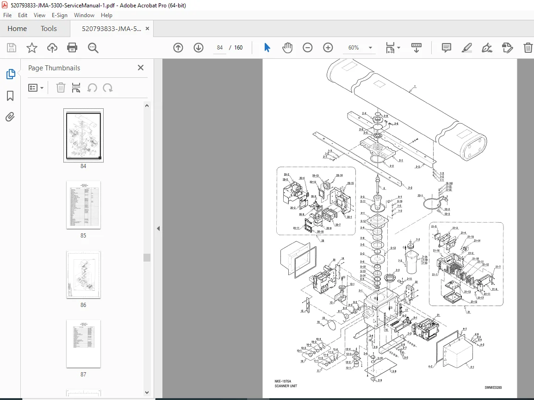Screen dimensions: 534x400
Task: Zoom out with the minus icon
Action: (x=308, y=48)
